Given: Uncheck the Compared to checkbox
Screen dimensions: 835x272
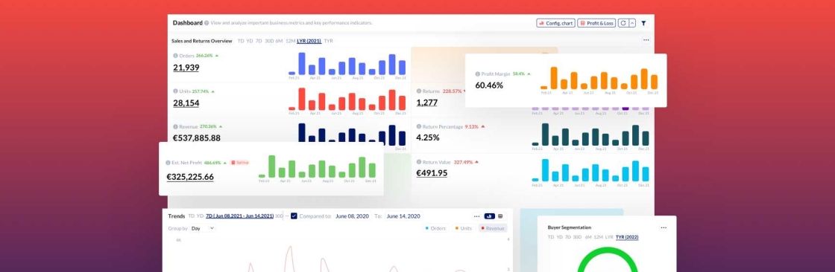Looking at the screenshot, I should (294, 216).
